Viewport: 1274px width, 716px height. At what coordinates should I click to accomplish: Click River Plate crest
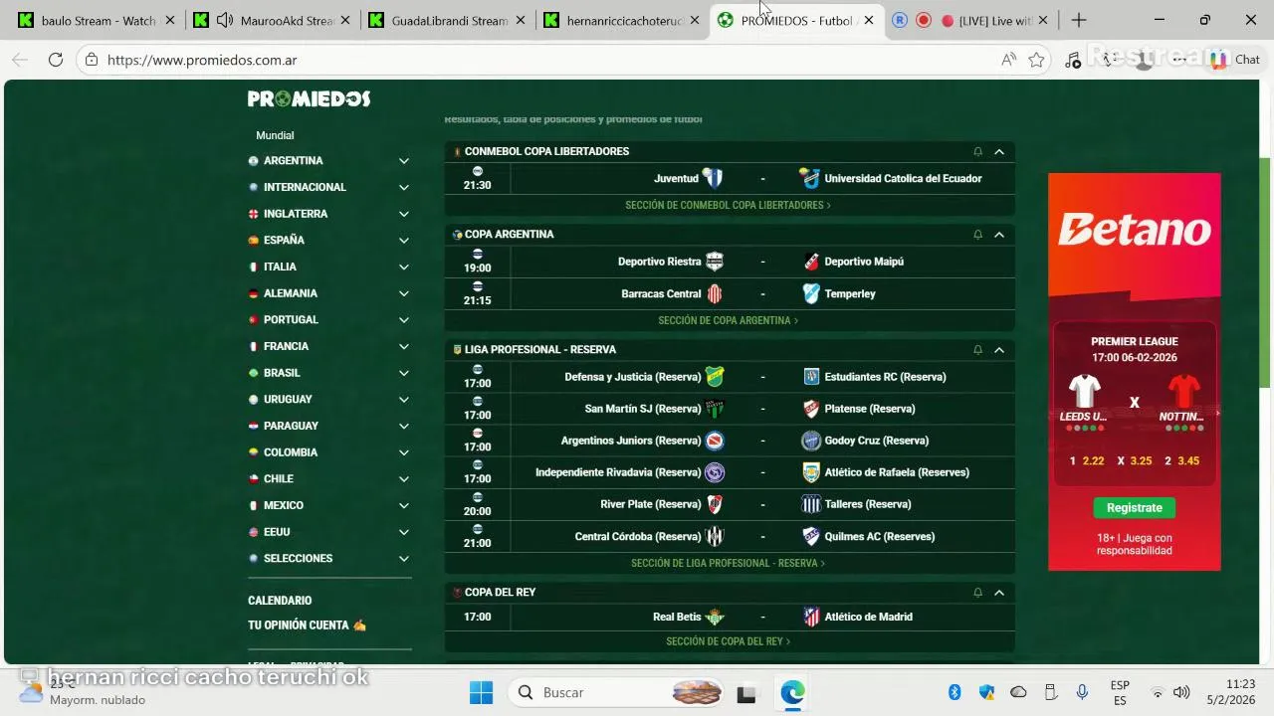click(715, 504)
